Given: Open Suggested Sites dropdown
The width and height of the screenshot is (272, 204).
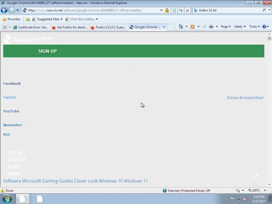Looking at the screenshot, I should point(47,19).
